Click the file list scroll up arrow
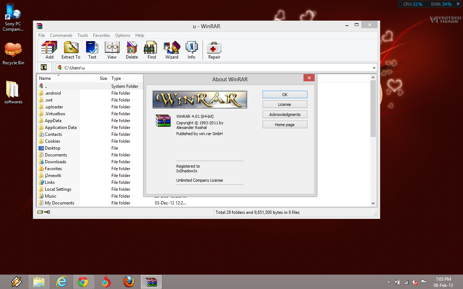Image resolution: width=463 pixels, height=289 pixels. (373, 77)
